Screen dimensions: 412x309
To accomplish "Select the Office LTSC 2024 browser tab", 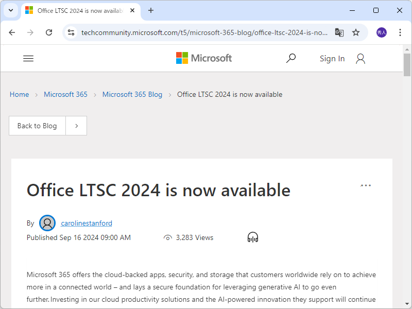I will click(77, 10).
